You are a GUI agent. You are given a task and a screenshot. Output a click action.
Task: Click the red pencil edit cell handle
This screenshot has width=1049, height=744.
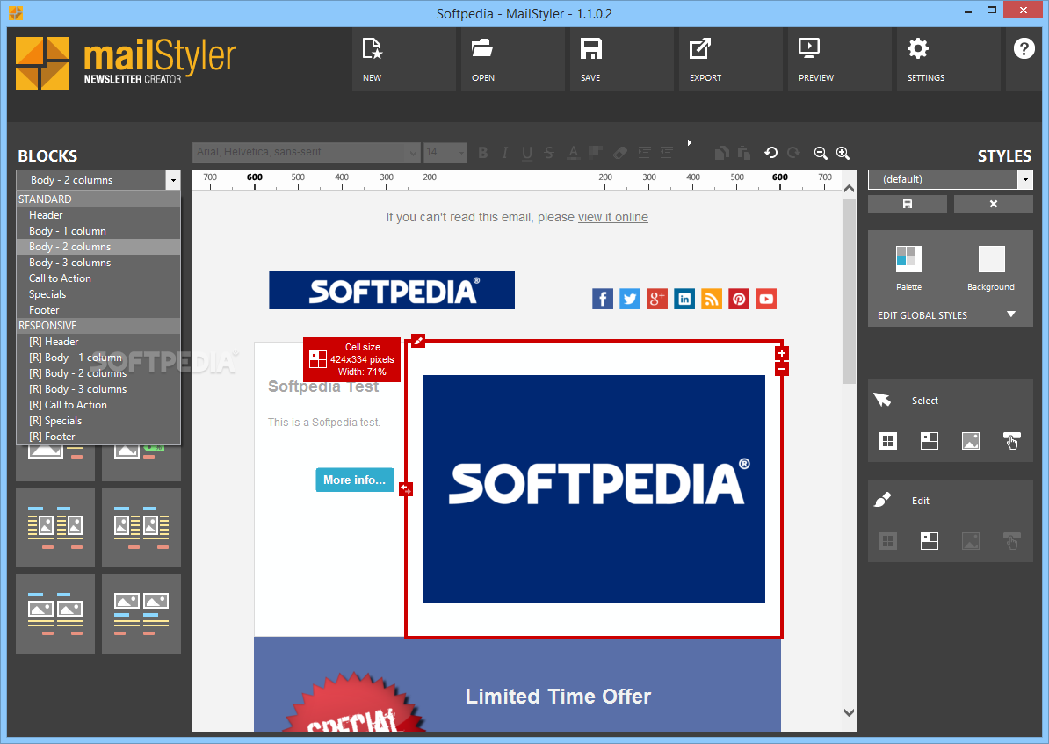(418, 341)
